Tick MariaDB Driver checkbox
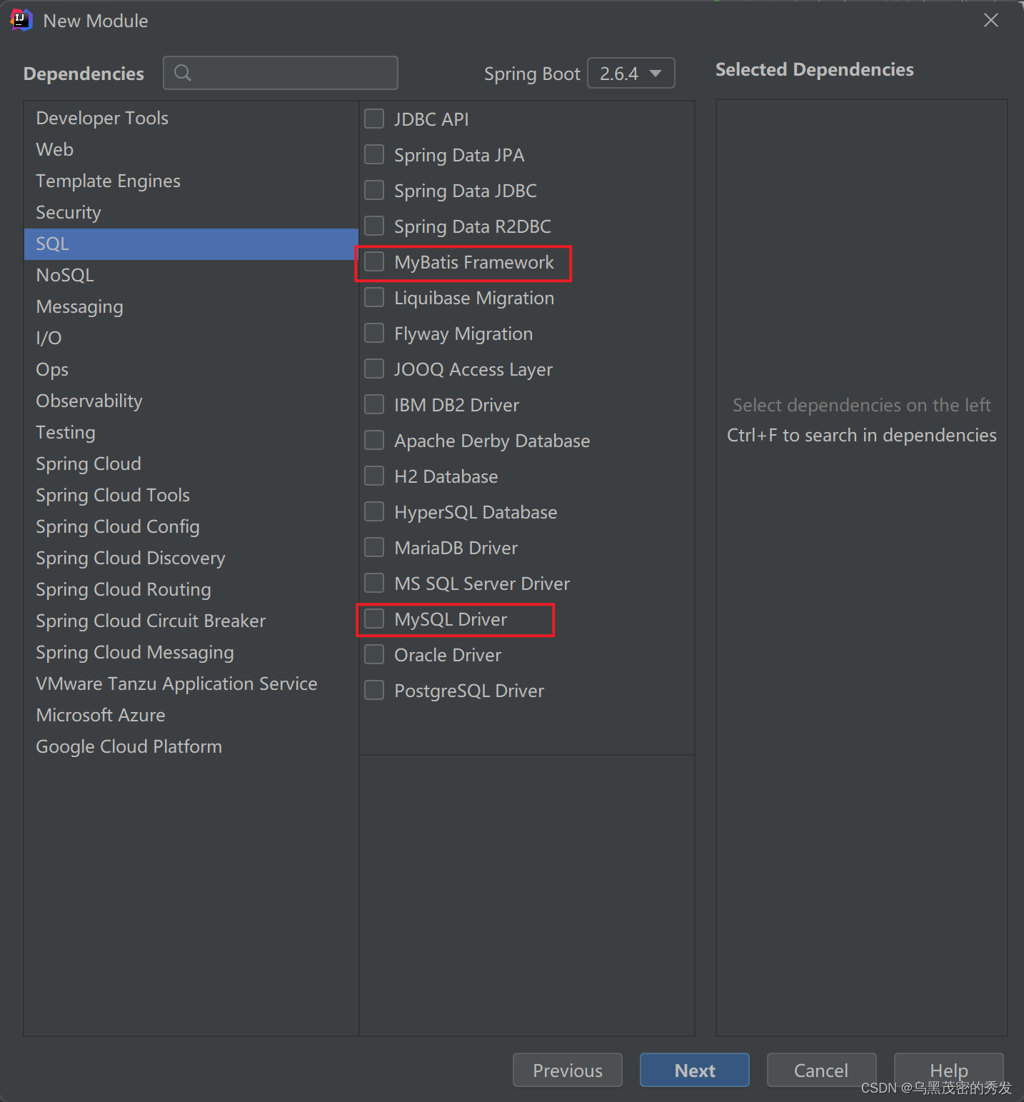Viewport: 1024px width, 1102px height. pyautogui.click(x=374, y=547)
